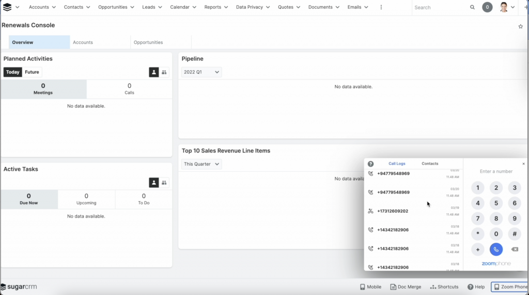The width and height of the screenshot is (529, 295).
Task: Open the Calendar menu
Action: [x=180, y=7]
